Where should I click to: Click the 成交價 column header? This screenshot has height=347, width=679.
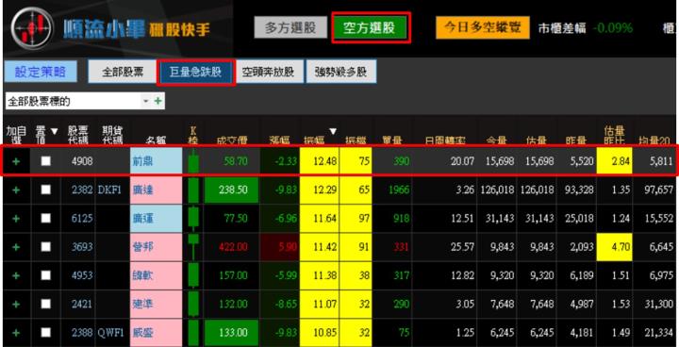click(232, 140)
